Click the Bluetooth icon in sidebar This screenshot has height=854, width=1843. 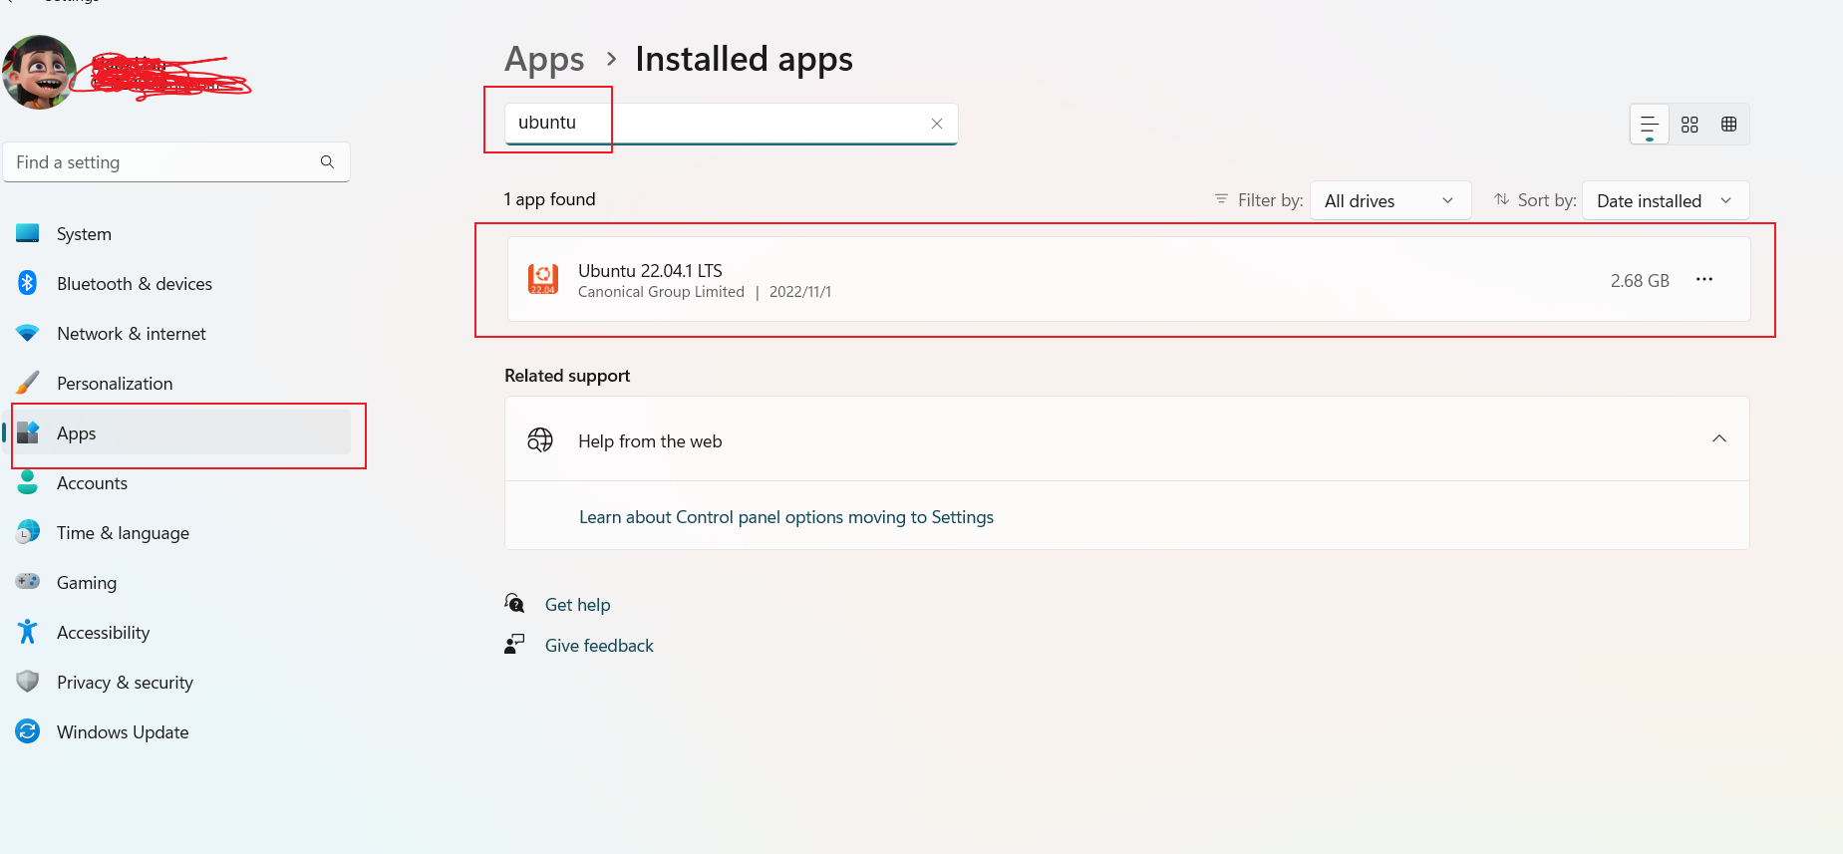coord(28,283)
